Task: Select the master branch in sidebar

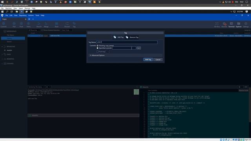Action: pos(9,51)
